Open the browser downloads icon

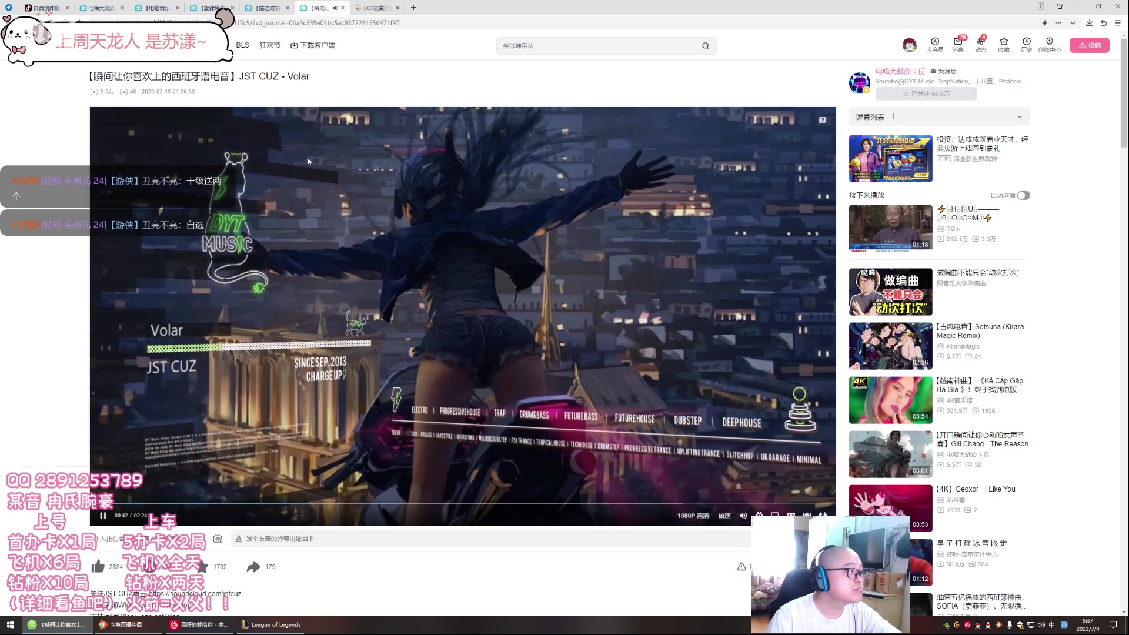(x=1090, y=23)
